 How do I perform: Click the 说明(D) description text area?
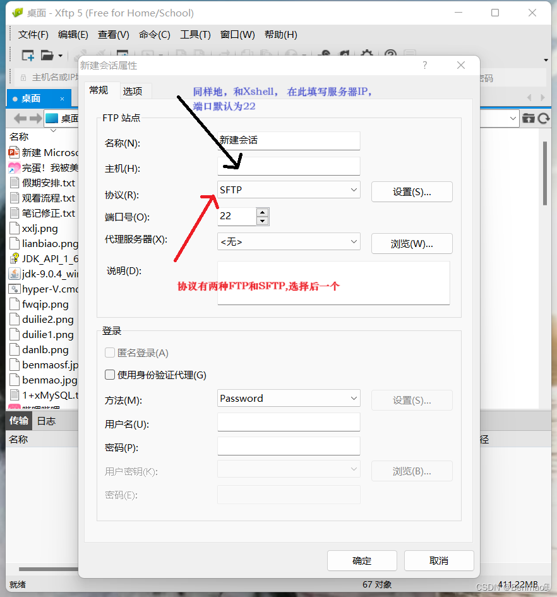pos(333,283)
